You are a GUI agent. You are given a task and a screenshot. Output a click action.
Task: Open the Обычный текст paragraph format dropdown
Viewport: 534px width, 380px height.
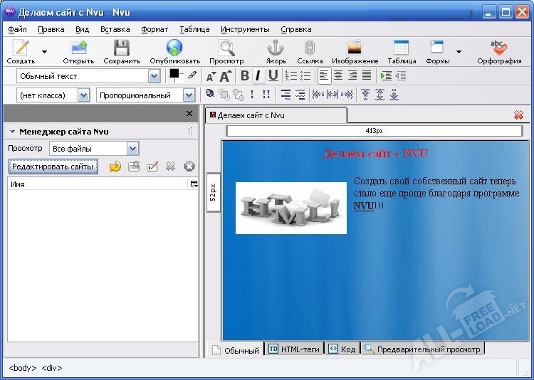[154, 76]
